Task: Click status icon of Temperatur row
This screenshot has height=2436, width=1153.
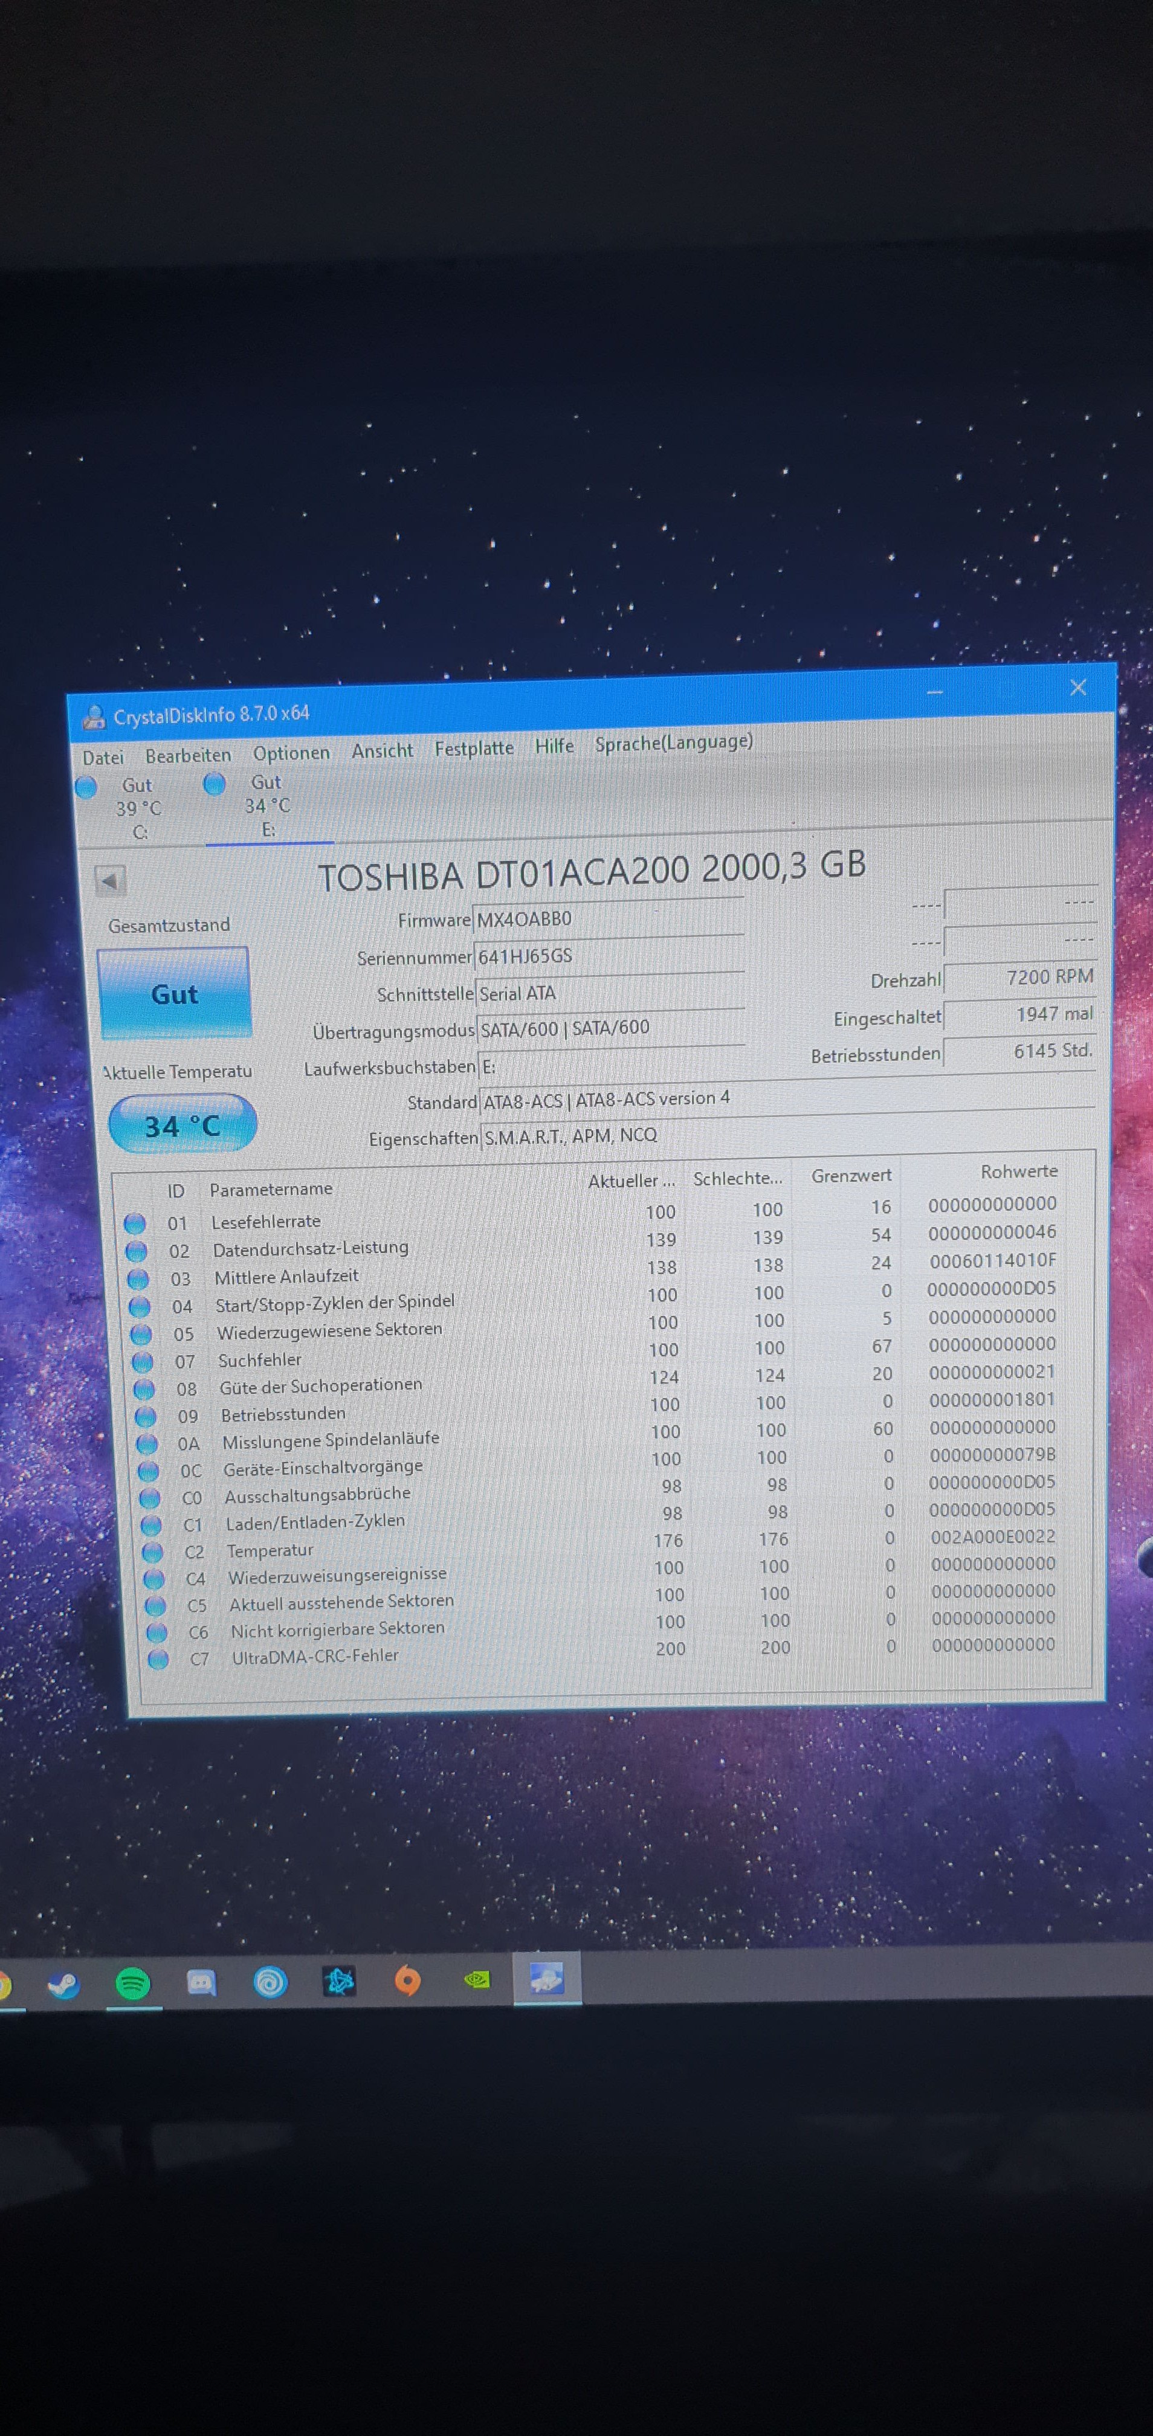Action: [153, 1552]
